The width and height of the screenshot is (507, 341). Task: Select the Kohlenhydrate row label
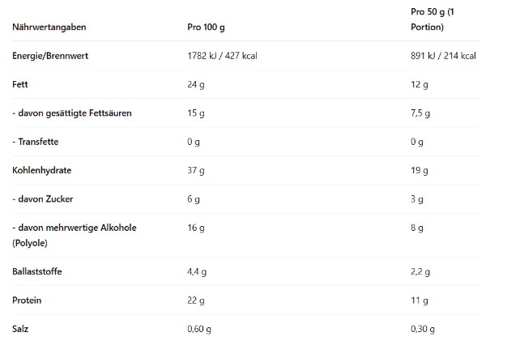pos(43,170)
